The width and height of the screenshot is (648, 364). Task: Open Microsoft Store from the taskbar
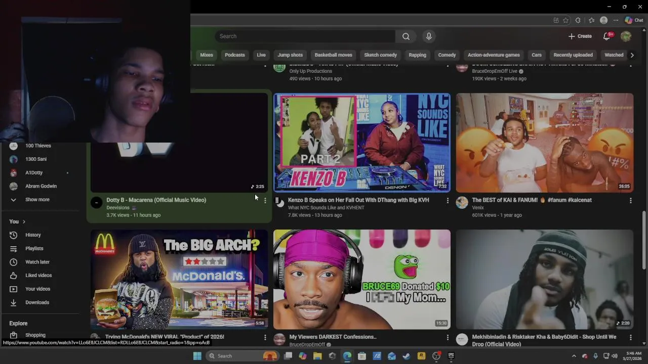pyautogui.click(x=362, y=356)
